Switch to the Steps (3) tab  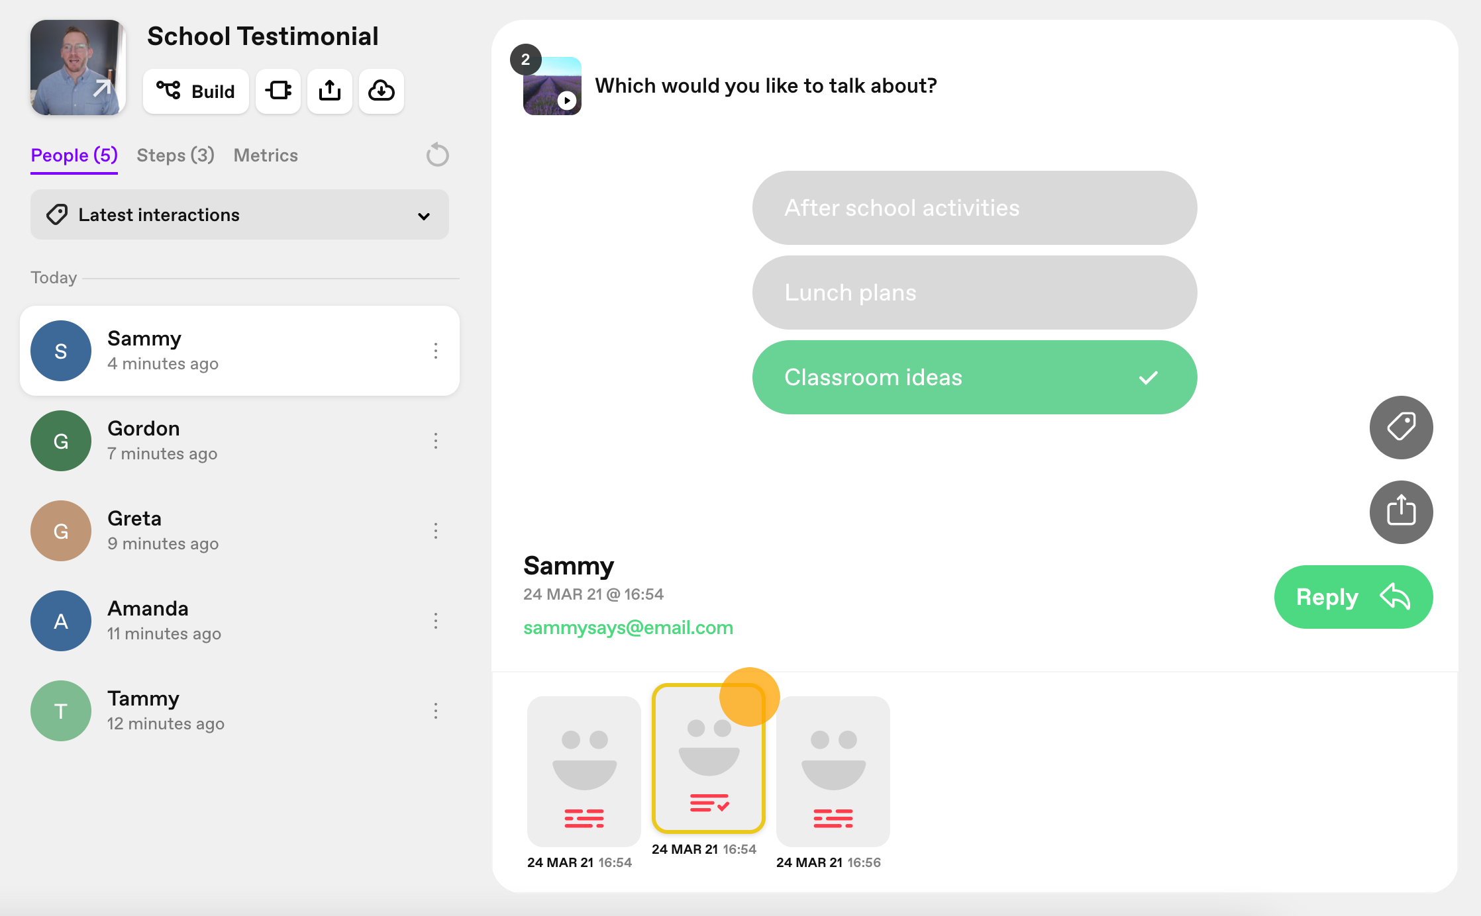[176, 156]
